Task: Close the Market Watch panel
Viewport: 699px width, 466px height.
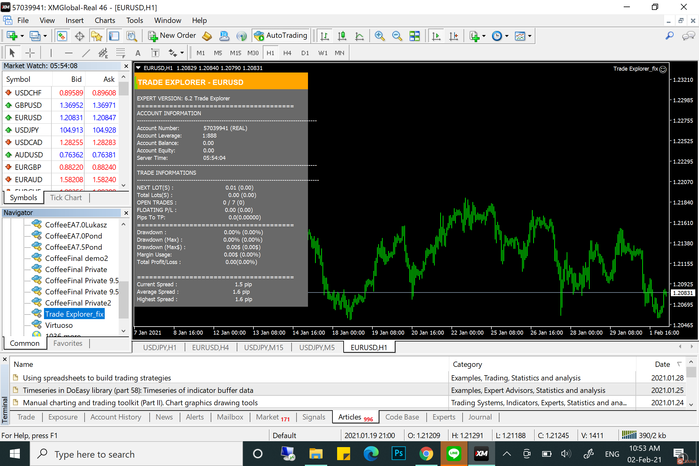Action: [x=126, y=66]
